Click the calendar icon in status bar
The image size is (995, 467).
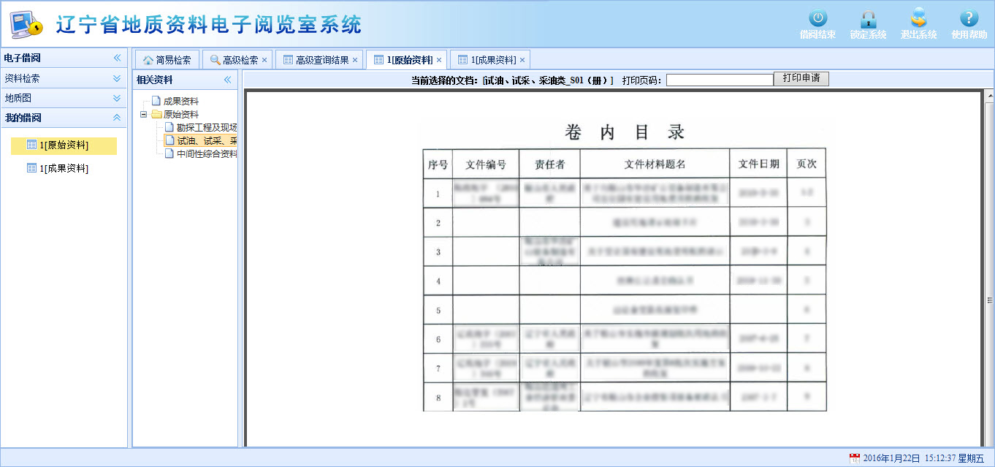point(854,458)
